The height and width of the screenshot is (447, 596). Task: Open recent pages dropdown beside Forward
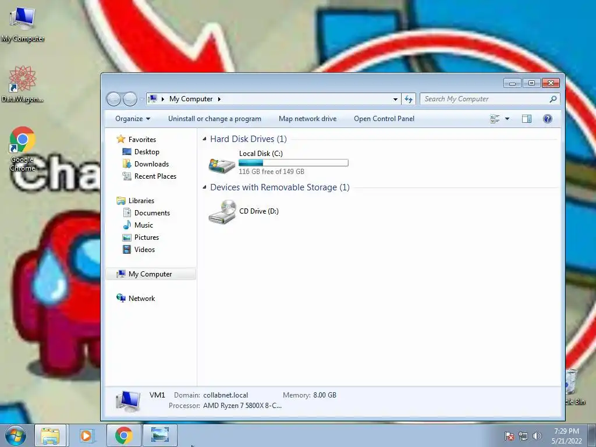[x=141, y=100]
